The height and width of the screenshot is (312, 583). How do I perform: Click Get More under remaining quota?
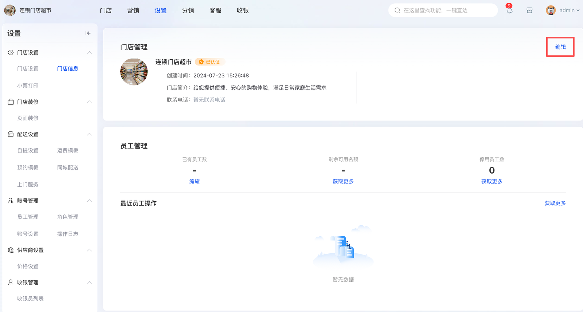click(343, 181)
